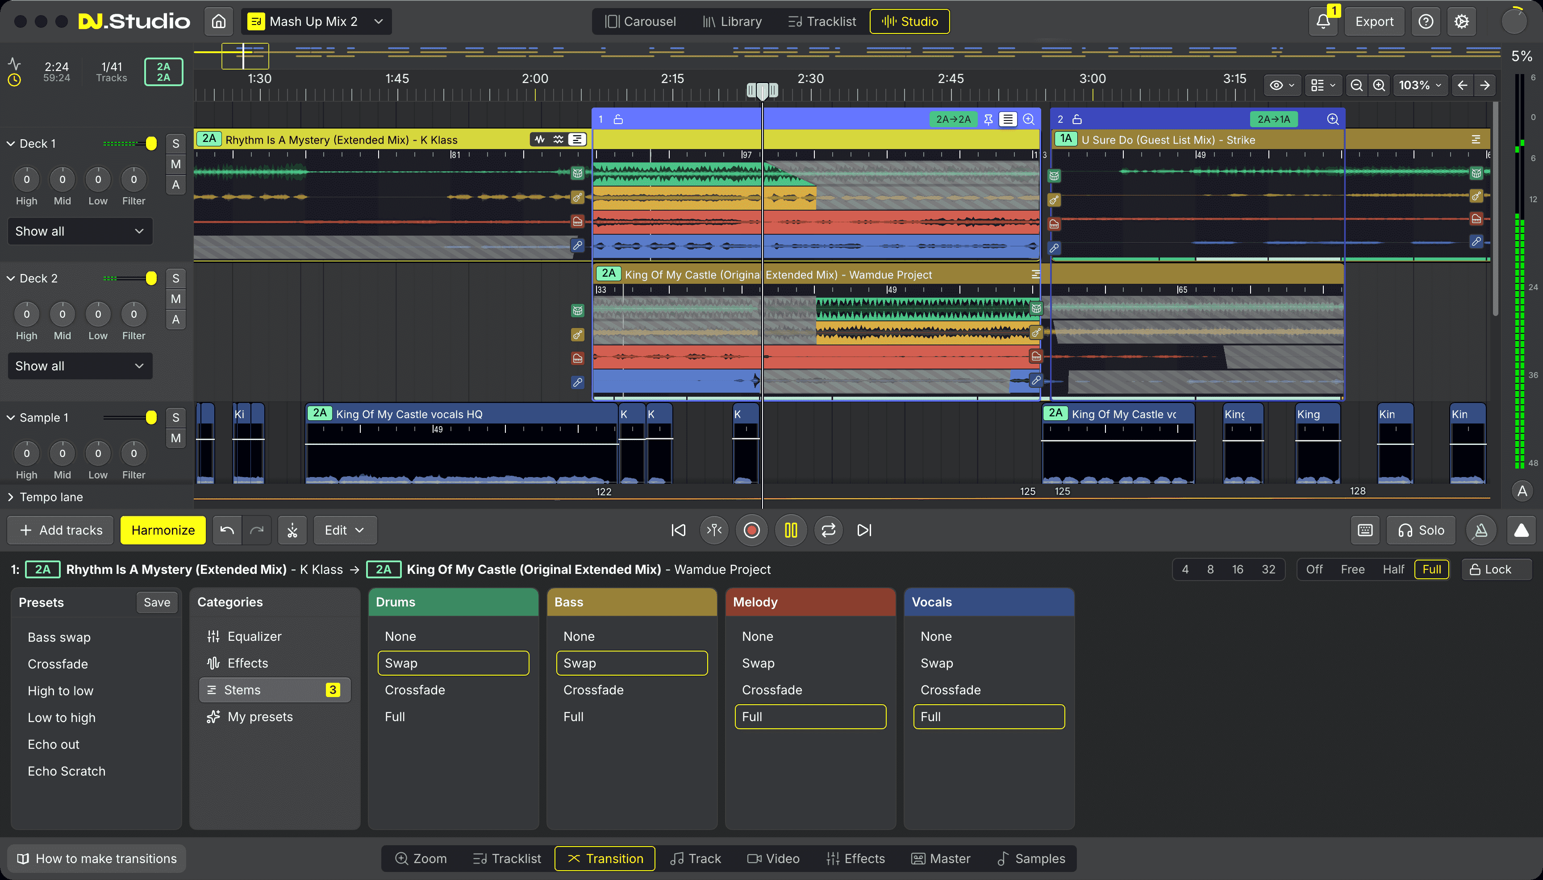Start recording with the red record button
The image size is (1543, 880).
pos(751,530)
